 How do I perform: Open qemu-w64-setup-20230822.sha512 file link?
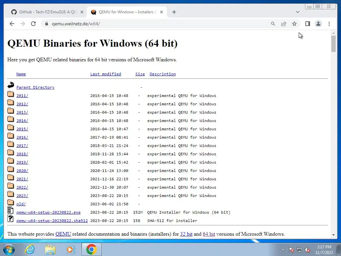(x=52, y=221)
